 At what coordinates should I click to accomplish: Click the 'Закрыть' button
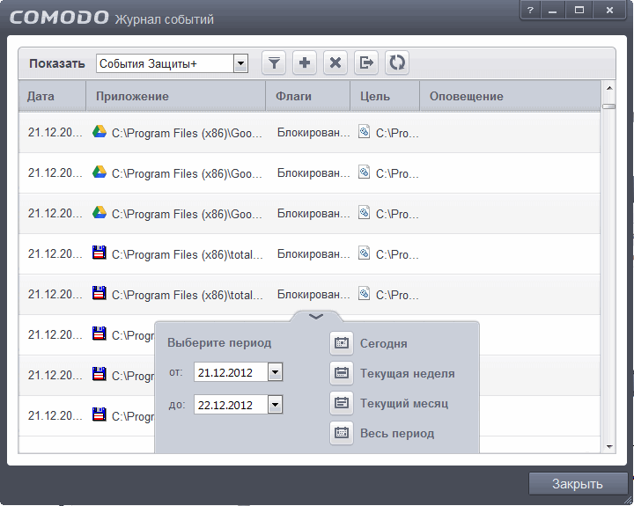click(578, 483)
